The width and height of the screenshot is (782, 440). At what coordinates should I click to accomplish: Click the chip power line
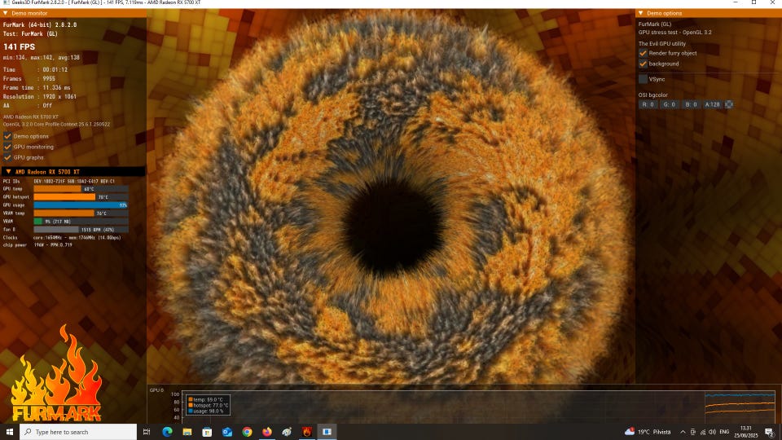click(x=37, y=245)
